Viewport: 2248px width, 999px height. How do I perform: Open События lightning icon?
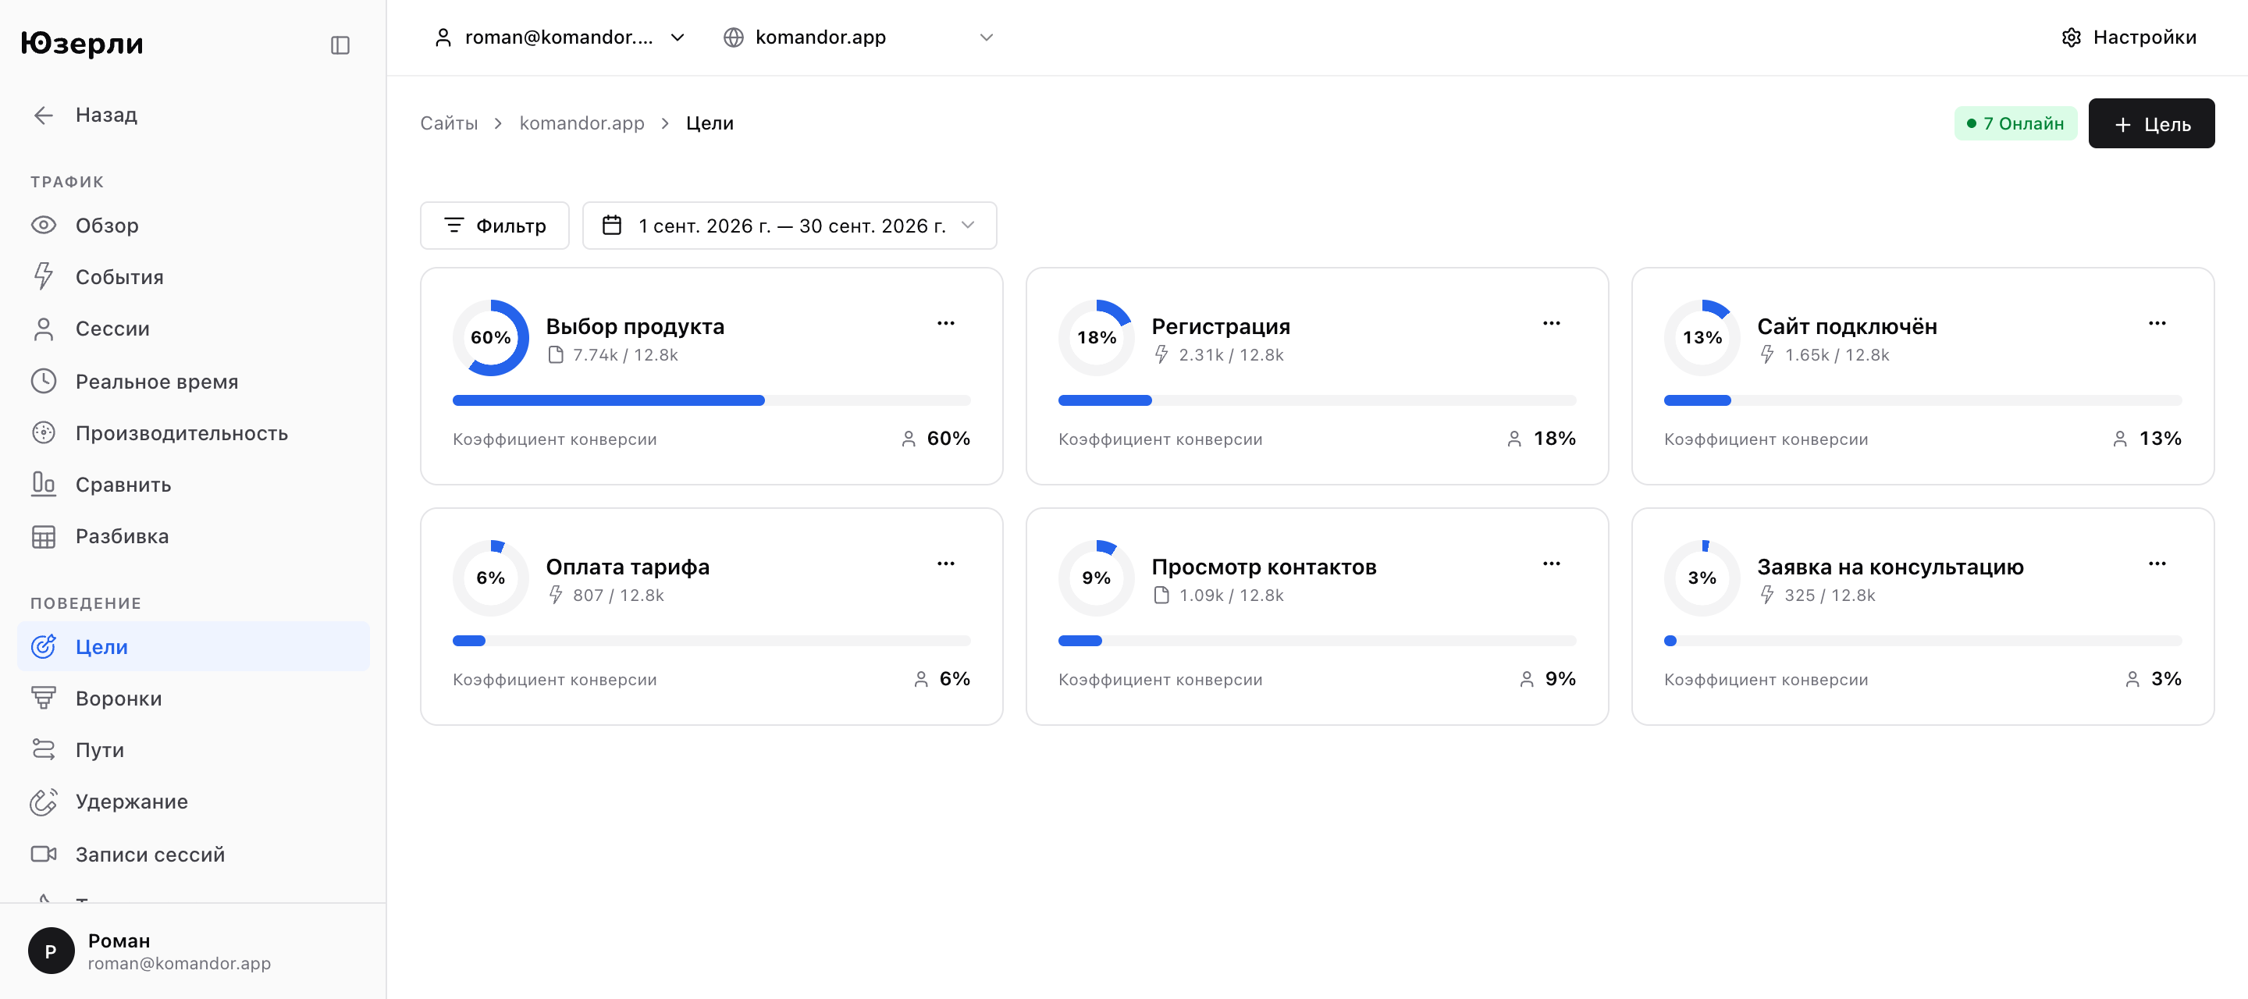[44, 276]
